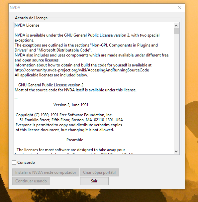Click the Copyright 1989, 1991 line

(x=64, y=115)
